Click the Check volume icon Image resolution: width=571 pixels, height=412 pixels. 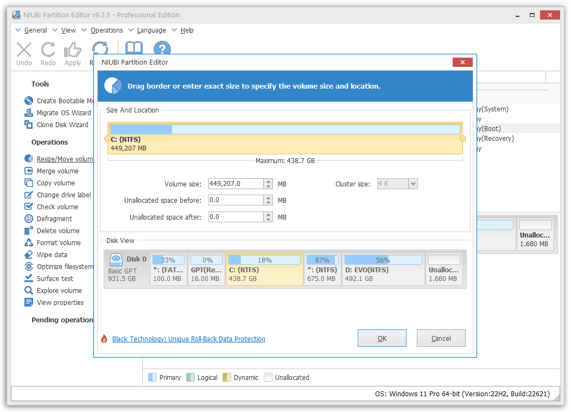pos(29,207)
